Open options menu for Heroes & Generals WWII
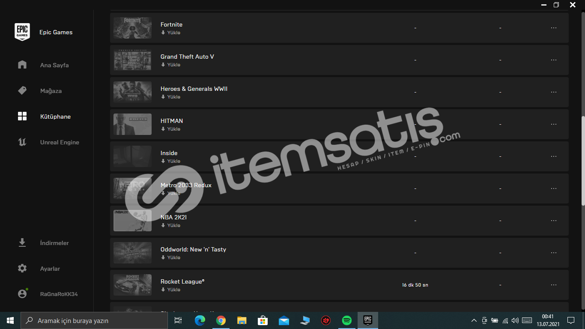The height and width of the screenshot is (329, 585). tap(554, 92)
